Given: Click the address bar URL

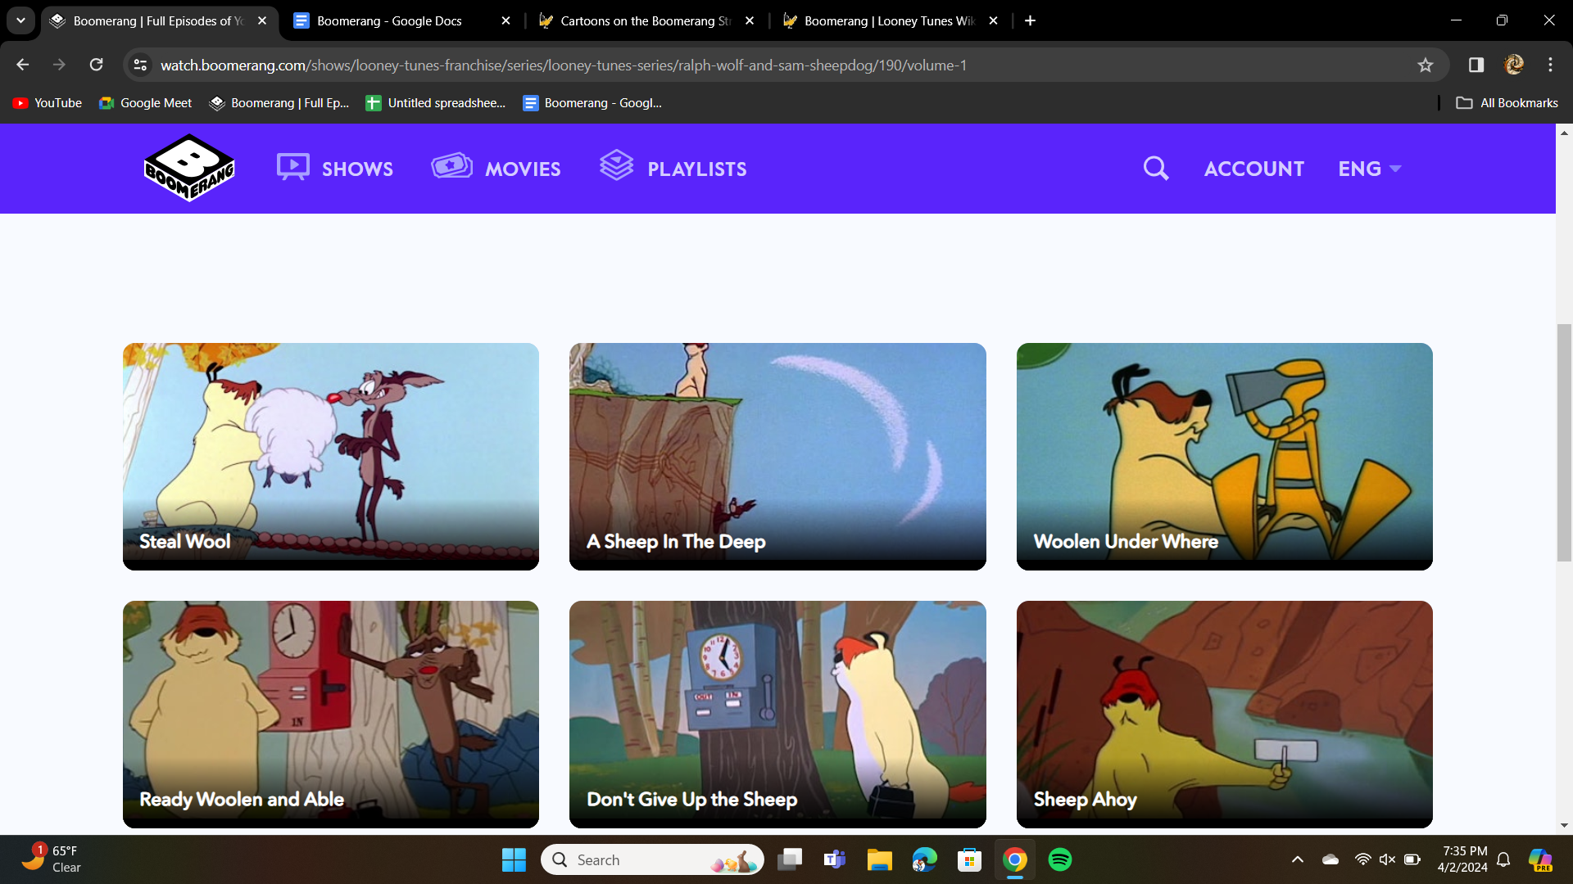Looking at the screenshot, I should (x=563, y=65).
